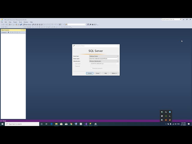Open the Authentication dropdown

pyautogui.click(x=104, y=61)
